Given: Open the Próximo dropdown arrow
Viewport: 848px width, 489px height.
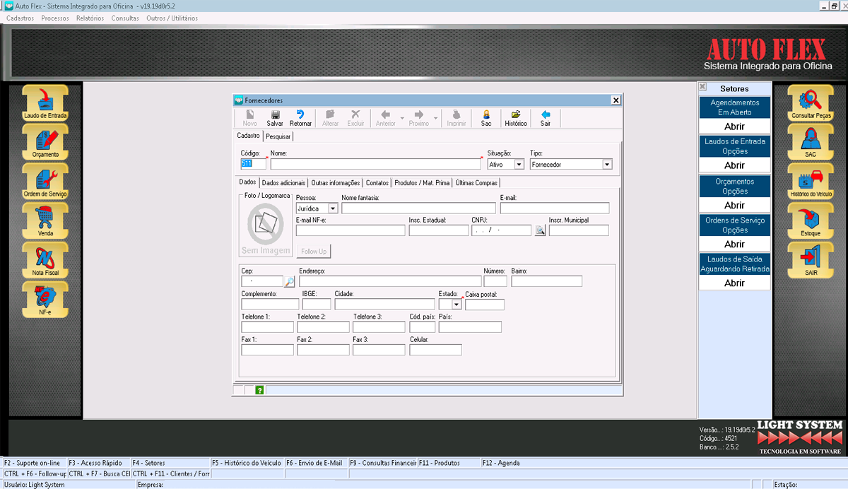Looking at the screenshot, I should coord(436,118).
